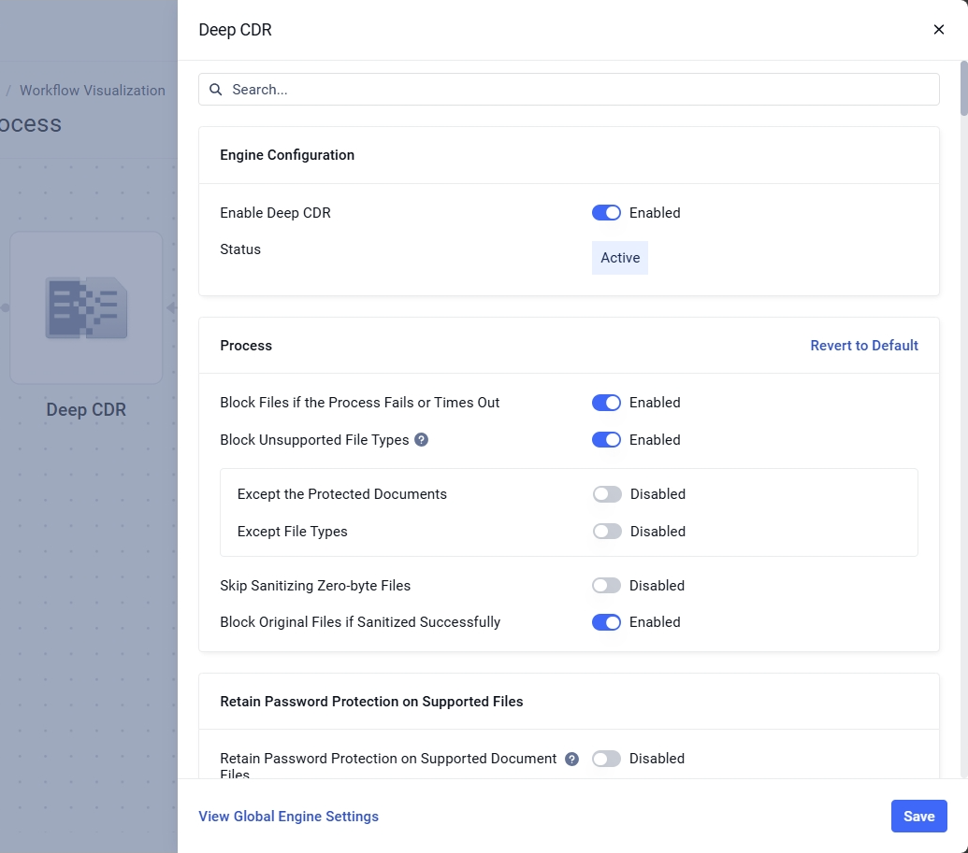Enable Except File Types switch

pyautogui.click(x=607, y=531)
